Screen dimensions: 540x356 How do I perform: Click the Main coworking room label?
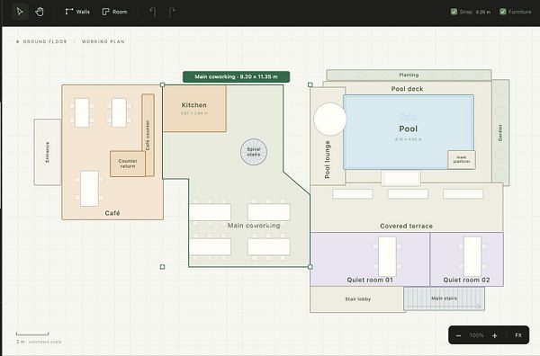tap(254, 226)
